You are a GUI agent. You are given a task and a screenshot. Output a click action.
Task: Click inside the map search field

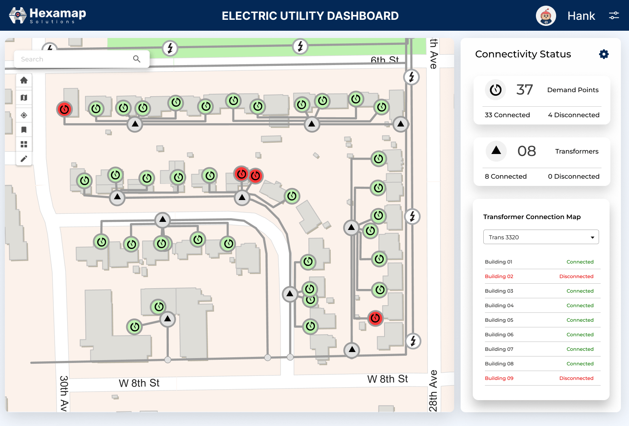pyautogui.click(x=73, y=59)
